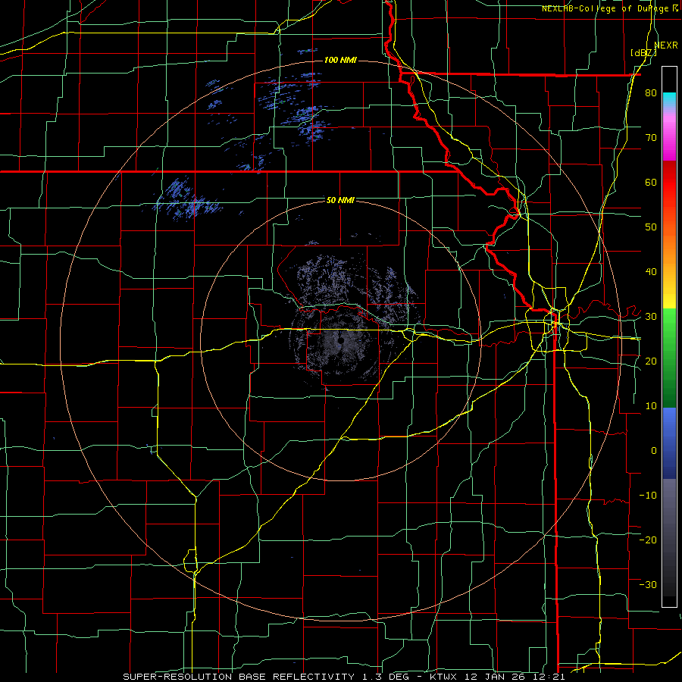Click the -20 dBZ scale label
The image size is (682, 682).
click(648, 540)
